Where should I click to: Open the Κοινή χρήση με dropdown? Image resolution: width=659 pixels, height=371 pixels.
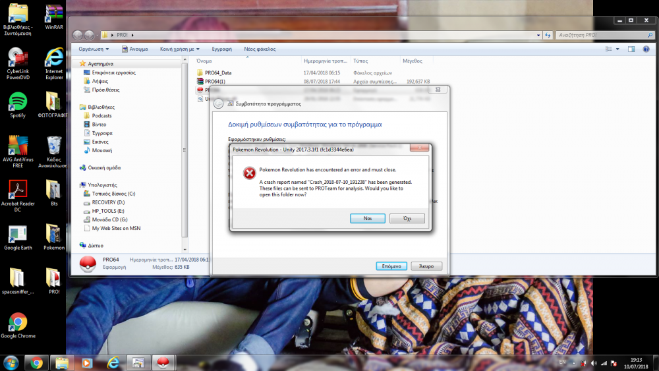point(179,49)
